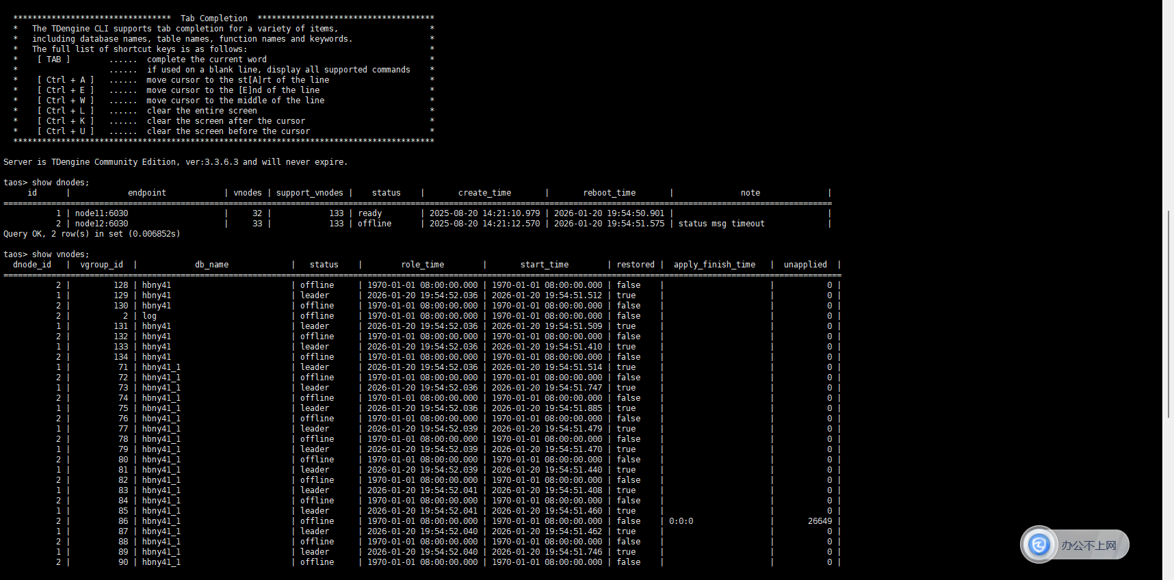Click the 'ready' dnode status value
Viewport: 1174px width, 580px height.
(369, 213)
